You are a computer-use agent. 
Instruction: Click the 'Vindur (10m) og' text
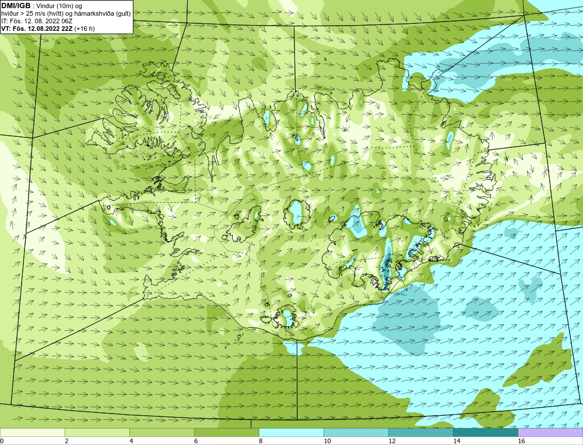[60, 6]
